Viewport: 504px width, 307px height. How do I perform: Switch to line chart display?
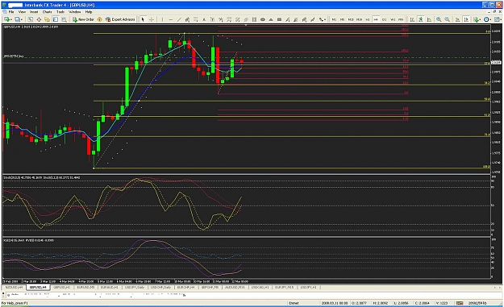coord(429,19)
